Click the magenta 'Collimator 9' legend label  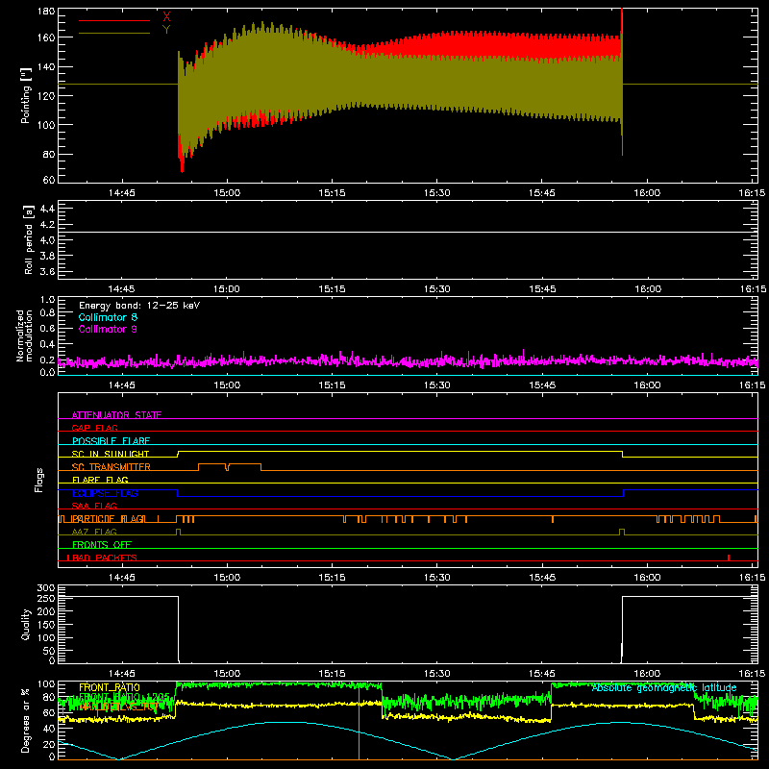pos(108,329)
